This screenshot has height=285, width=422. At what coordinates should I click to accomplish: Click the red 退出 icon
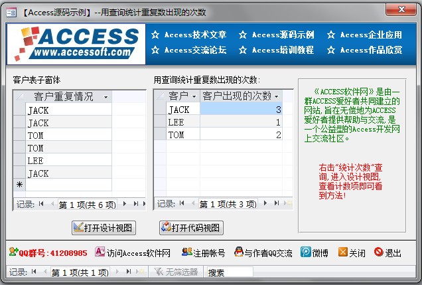pos(379,252)
